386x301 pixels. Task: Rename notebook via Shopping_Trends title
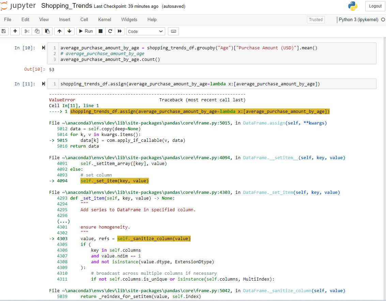[66, 6]
